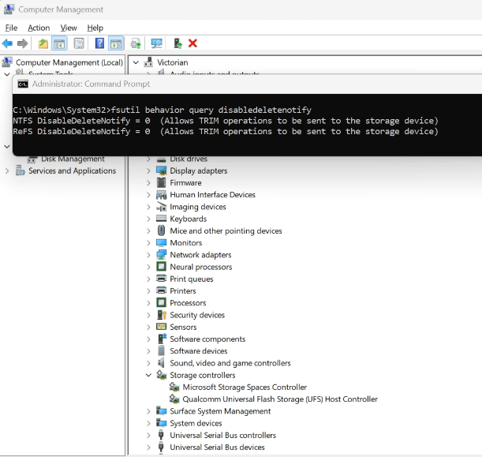Screen dimensions: 482x457
Task: Open the File menu
Action: point(11,28)
